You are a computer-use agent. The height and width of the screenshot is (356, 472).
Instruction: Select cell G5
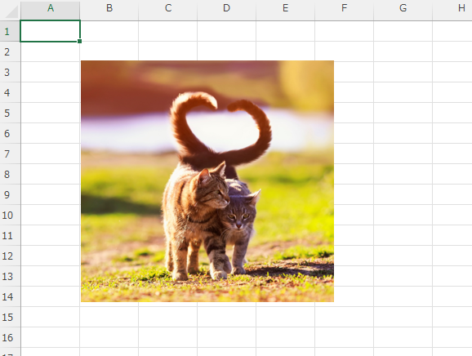click(403, 113)
